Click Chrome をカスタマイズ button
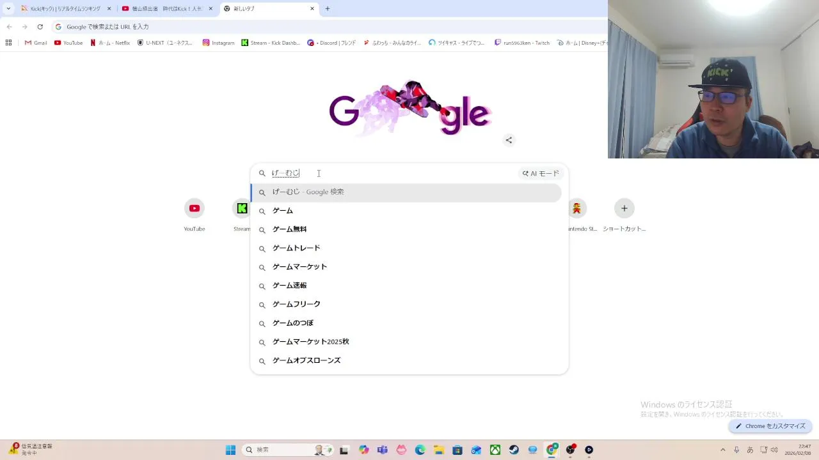Image resolution: width=819 pixels, height=460 pixels. pyautogui.click(x=770, y=426)
